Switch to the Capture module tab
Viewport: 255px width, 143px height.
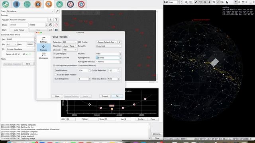click(x=38, y=4)
